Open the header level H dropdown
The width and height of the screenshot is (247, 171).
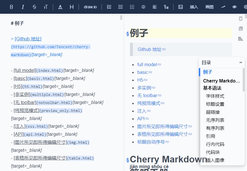pos(72,7)
